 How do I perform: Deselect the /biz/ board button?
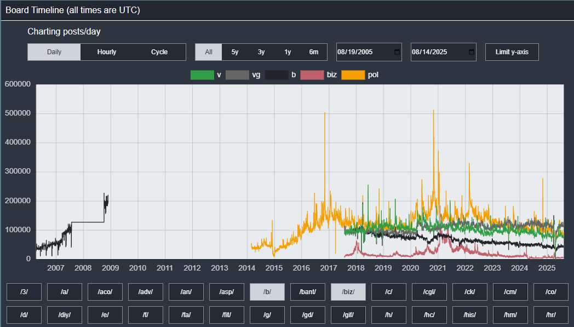(x=348, y=292)
